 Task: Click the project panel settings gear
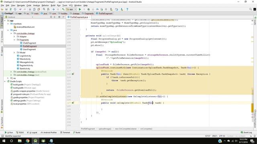[x=59, y=17]
